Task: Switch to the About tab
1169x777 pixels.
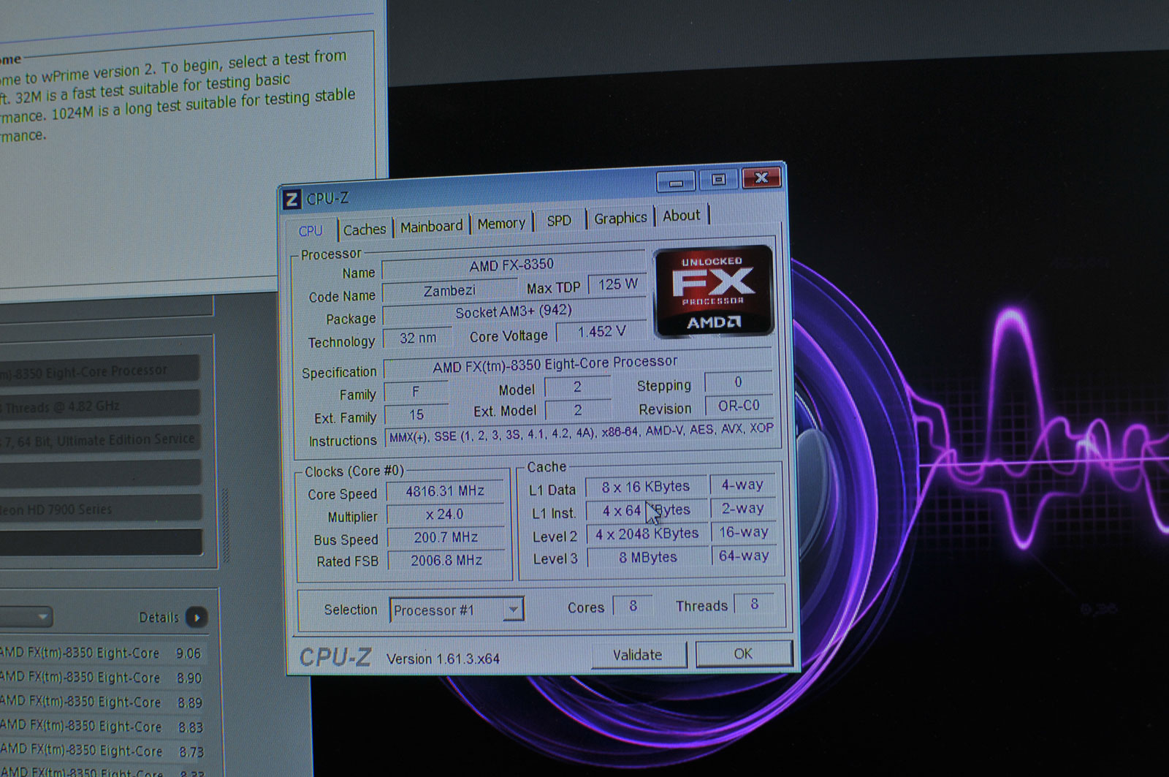Action: tap(681, 215)
